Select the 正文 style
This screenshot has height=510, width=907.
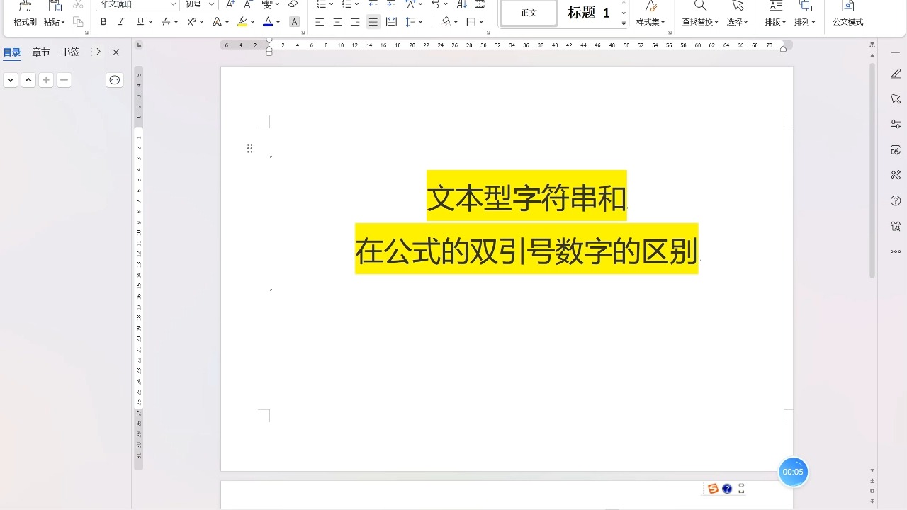click(x=529, y=13)
